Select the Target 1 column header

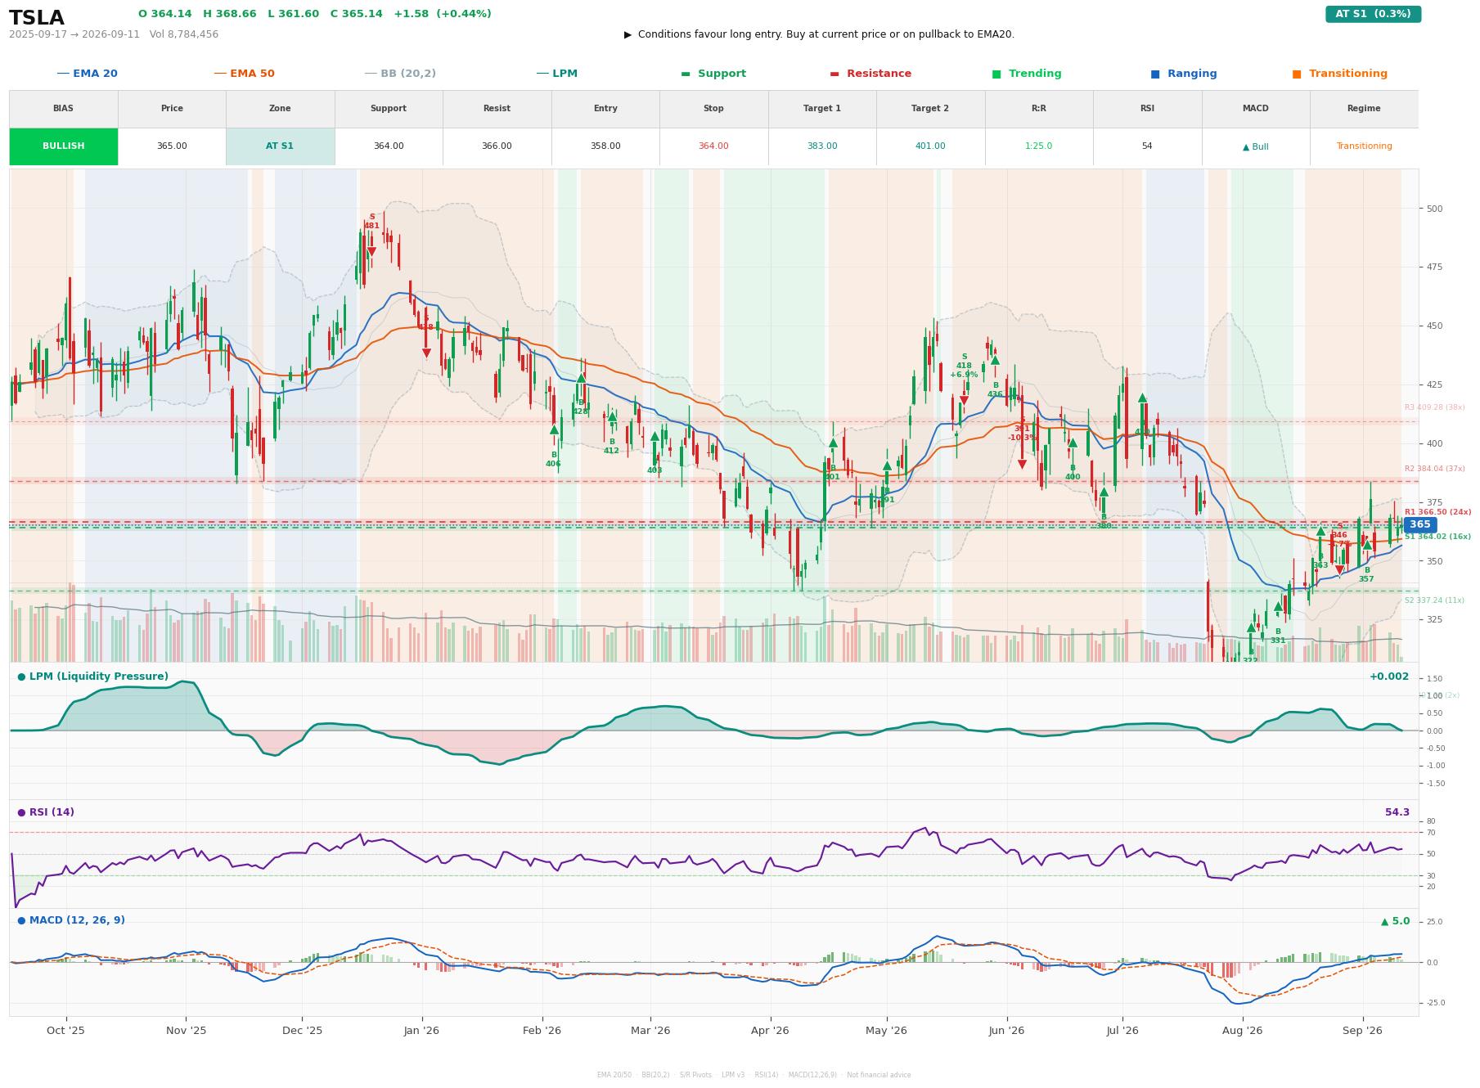pyautogui.click(x=822, y=109)
